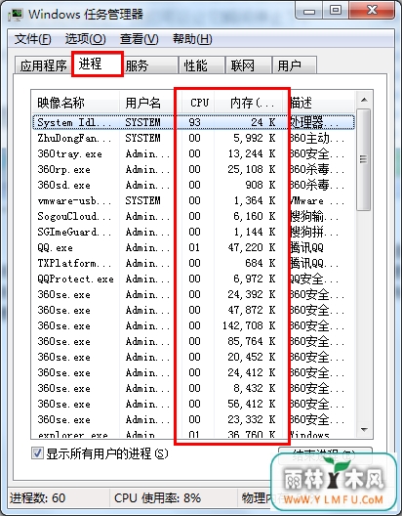This screenshot has height=516, width=402.
Task: Select the TXPlatform... process
Action: (194, 263)
